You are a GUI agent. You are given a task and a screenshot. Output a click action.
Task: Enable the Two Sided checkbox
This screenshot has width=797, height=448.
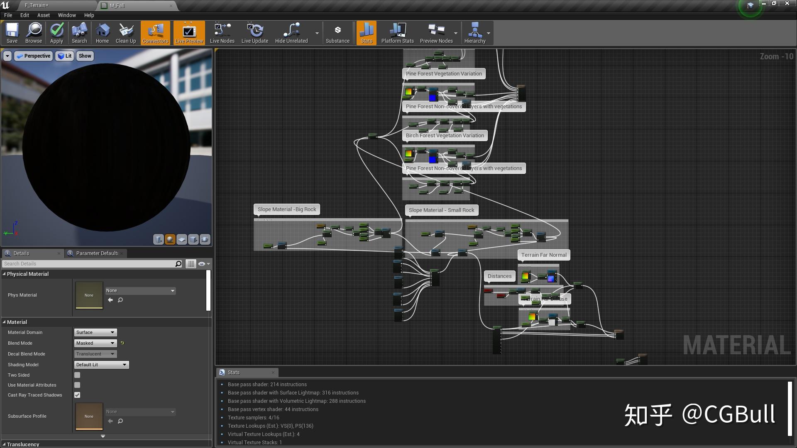click(77, 375)
